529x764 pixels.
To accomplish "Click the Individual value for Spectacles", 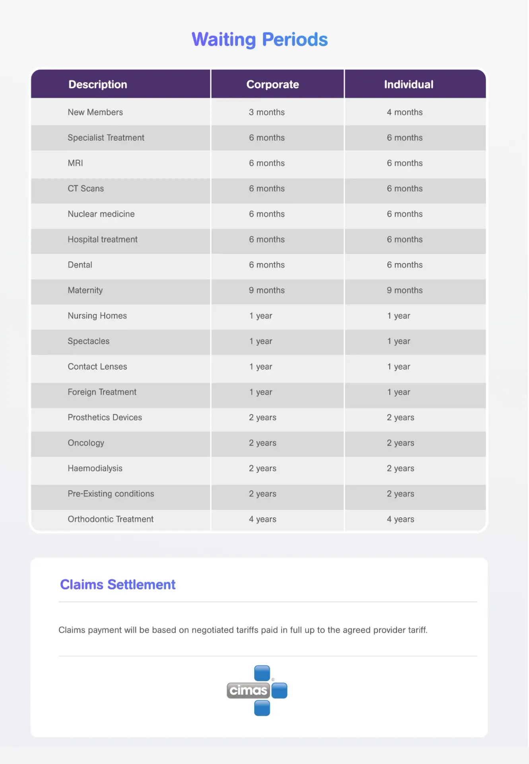I will click(399, 341).
